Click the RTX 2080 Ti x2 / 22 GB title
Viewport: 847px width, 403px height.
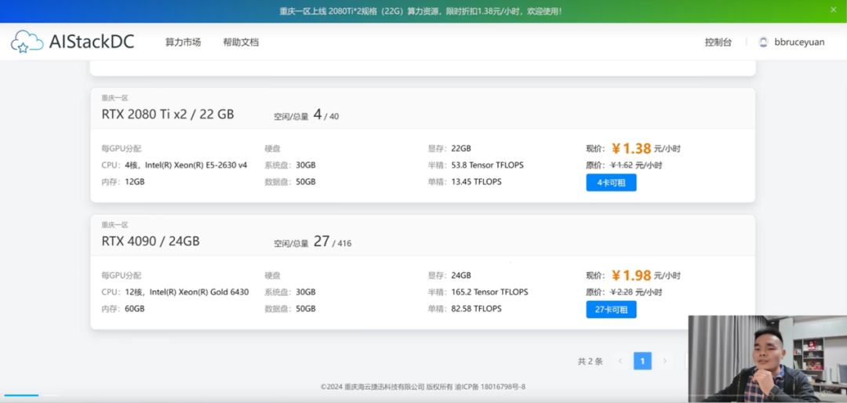[x=168, y=114]
